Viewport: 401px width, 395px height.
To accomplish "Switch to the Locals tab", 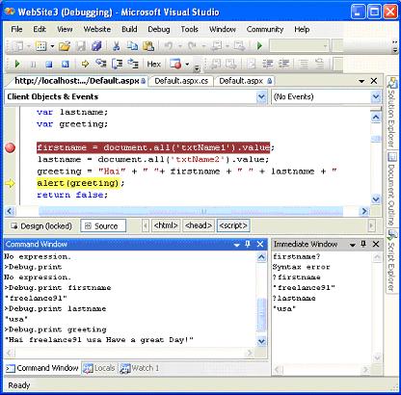I will pos(99,368).
